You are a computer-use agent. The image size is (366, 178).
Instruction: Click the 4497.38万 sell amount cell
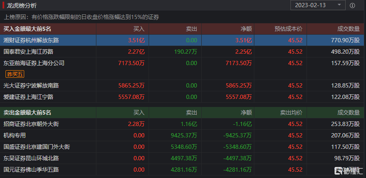coord(184,158)
